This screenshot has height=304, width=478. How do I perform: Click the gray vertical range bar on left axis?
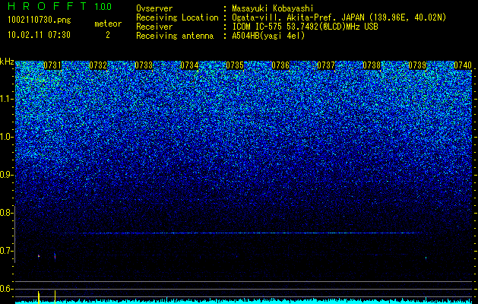click(x=15, y=234)
